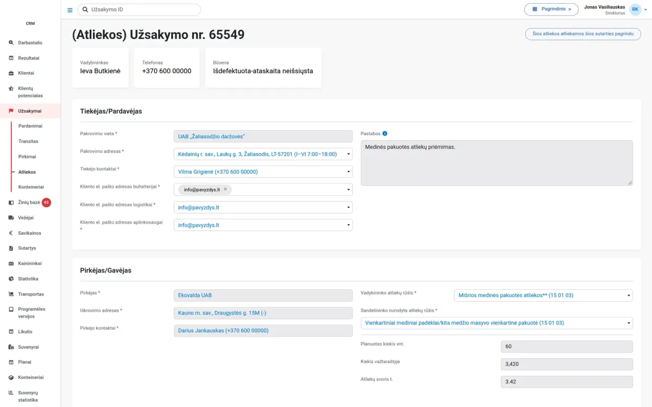Click the Sąskaitos euro icon

[11, 233]
